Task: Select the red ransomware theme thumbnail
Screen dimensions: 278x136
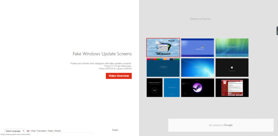Action: tap(232, 88)
